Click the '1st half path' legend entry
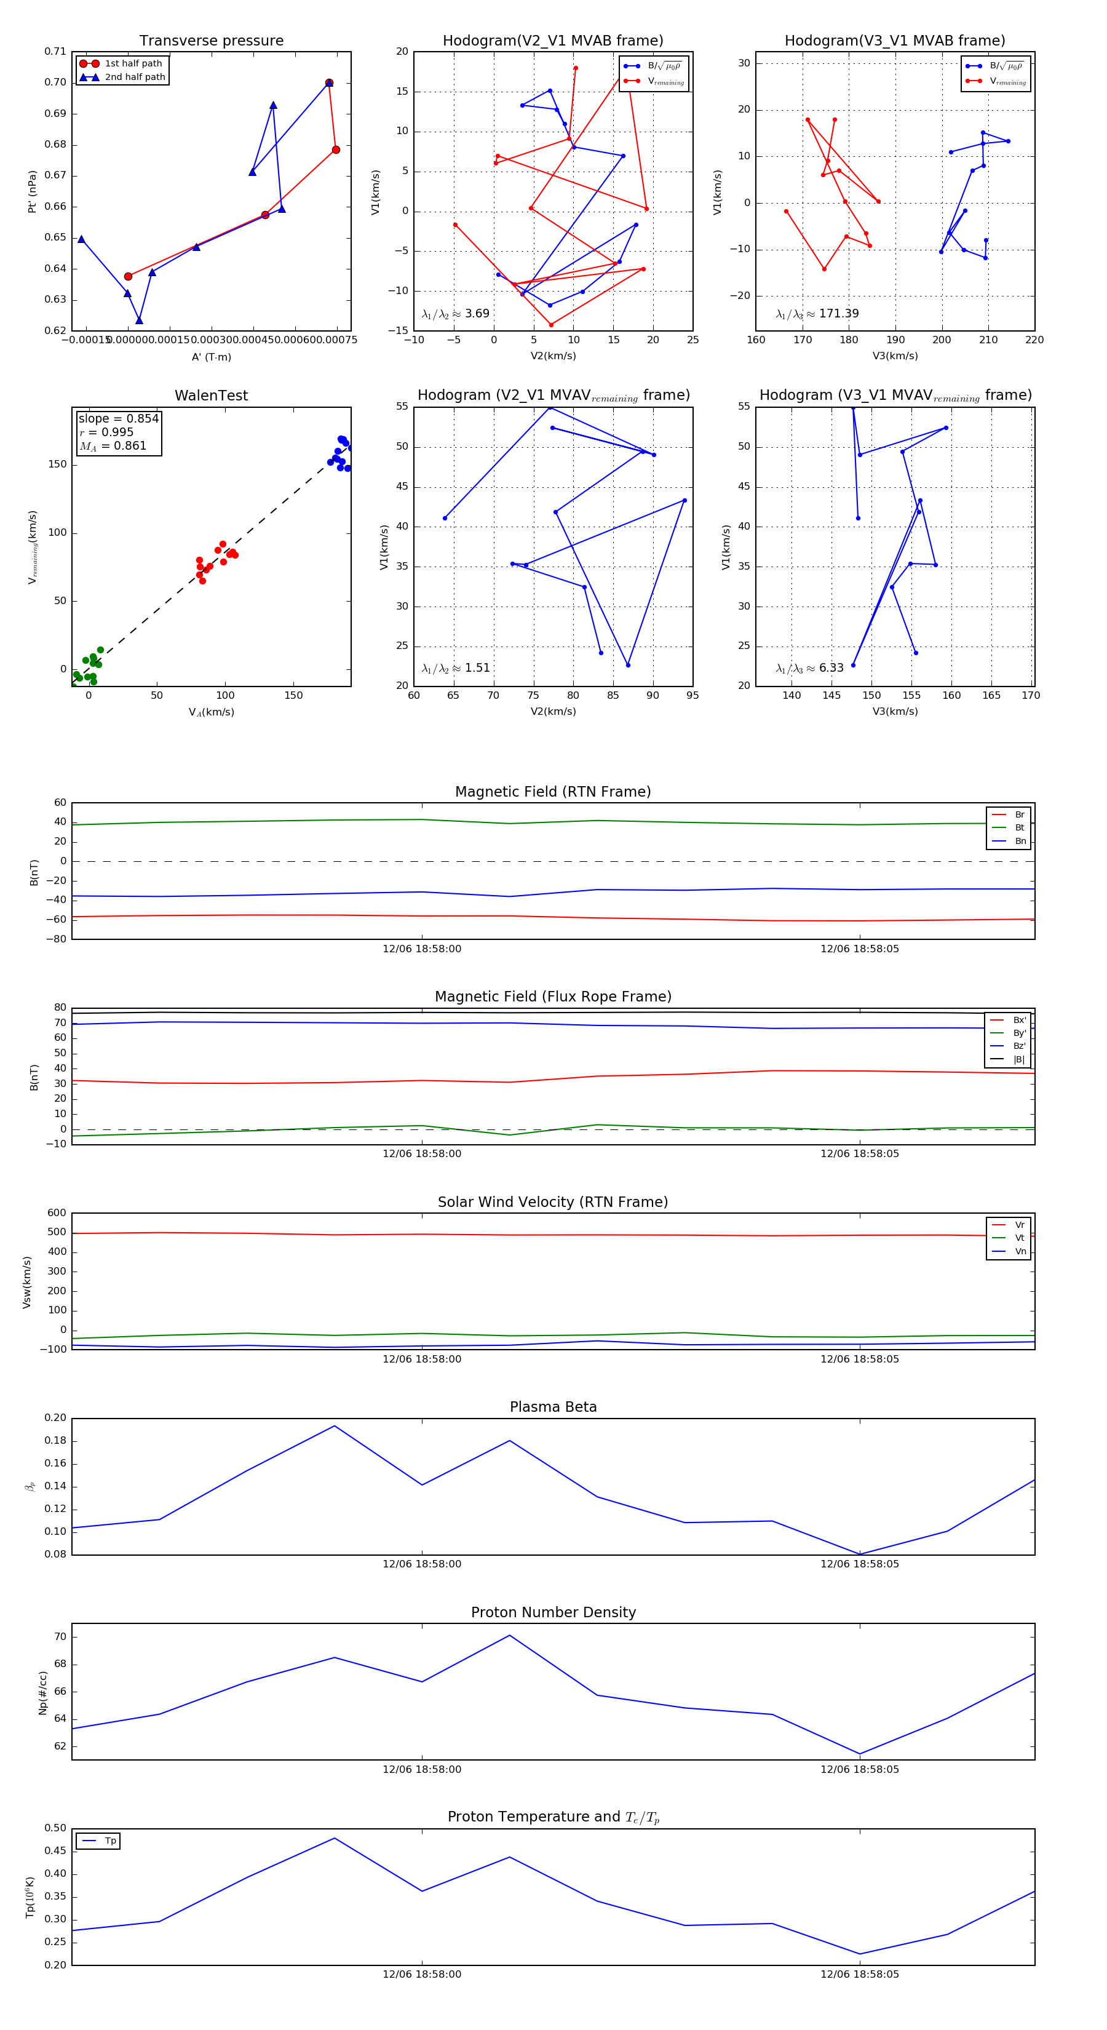Image resolution: width=1107 pixels, height=2030 pixels. click(x=122, y=64)
